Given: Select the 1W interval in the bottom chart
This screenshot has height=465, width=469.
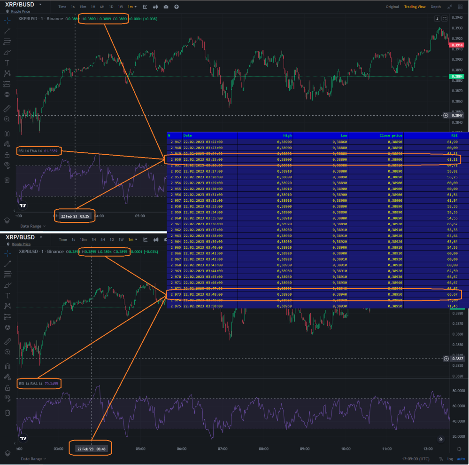Looking at the screenshot, I should click(121, 239).
